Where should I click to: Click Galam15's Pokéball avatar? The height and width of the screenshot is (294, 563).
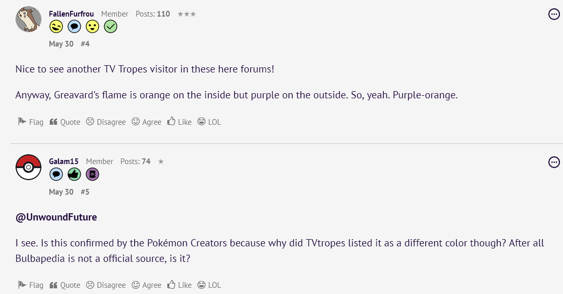(28, 167)
